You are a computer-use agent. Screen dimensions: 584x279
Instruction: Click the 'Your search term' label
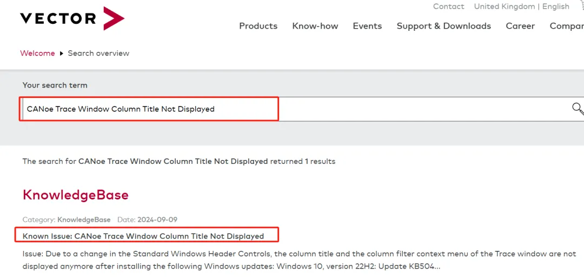(x=55, y=85)
